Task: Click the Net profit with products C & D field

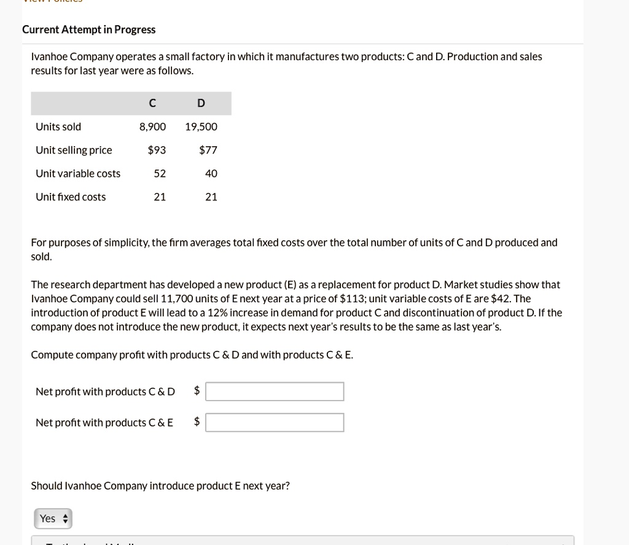Action: tap(275, 391)
